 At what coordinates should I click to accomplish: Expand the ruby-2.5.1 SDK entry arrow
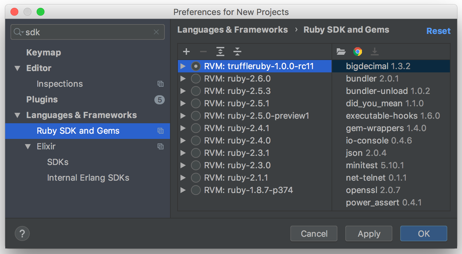pos(183,103)
